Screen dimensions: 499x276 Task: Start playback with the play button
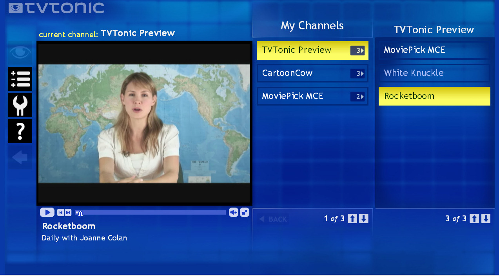[x=47, y=212]
